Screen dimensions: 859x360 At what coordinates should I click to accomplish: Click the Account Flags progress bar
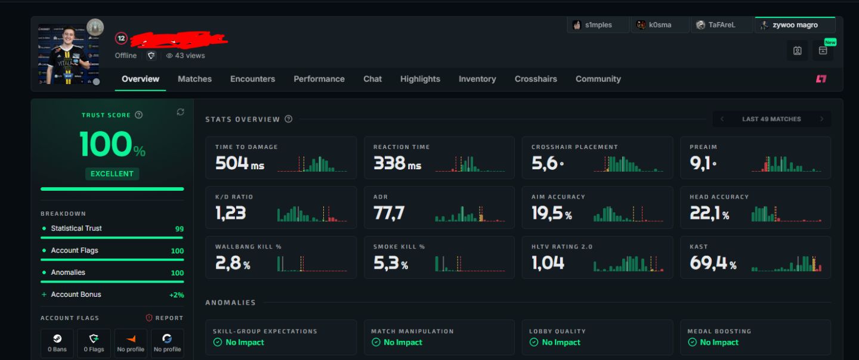112,260
